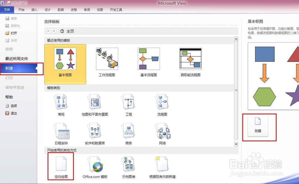Open 选项 settings

(x=11, y=106)
